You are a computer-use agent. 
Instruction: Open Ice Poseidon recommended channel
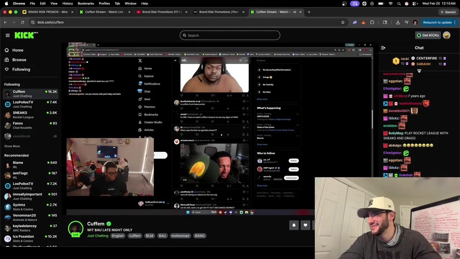tap(30, 238)
